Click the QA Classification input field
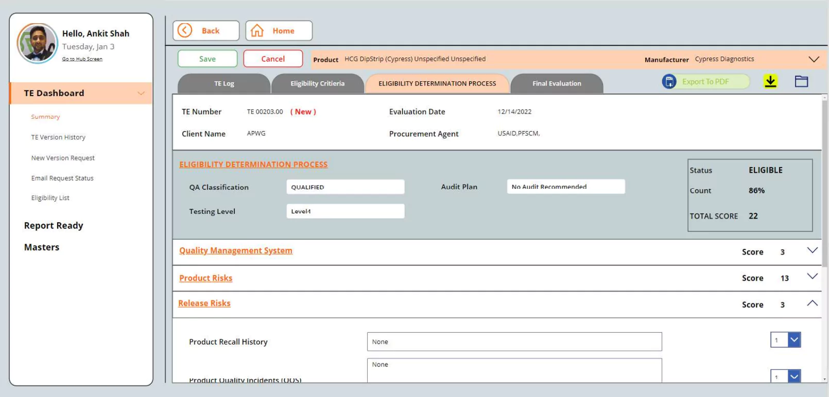This screenshot has height=397, width=829. 345,187
